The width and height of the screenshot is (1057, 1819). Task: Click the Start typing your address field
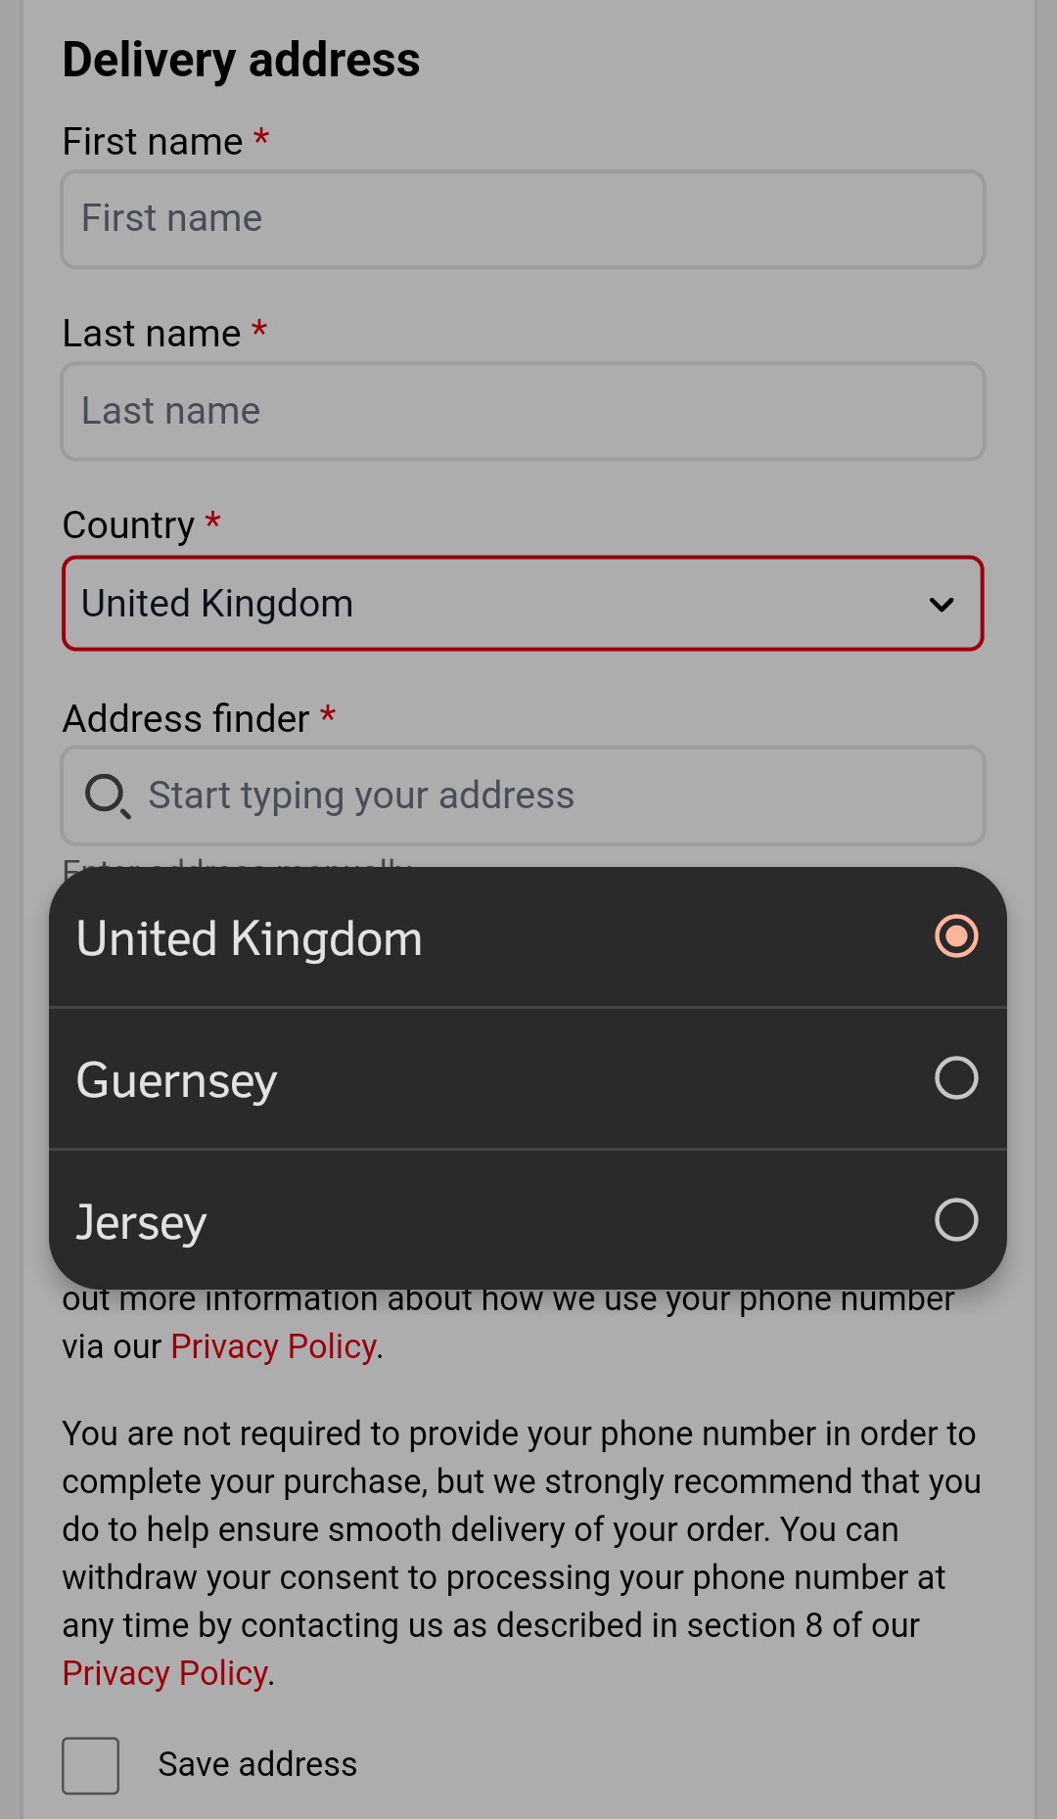click(x=523, y=796)
